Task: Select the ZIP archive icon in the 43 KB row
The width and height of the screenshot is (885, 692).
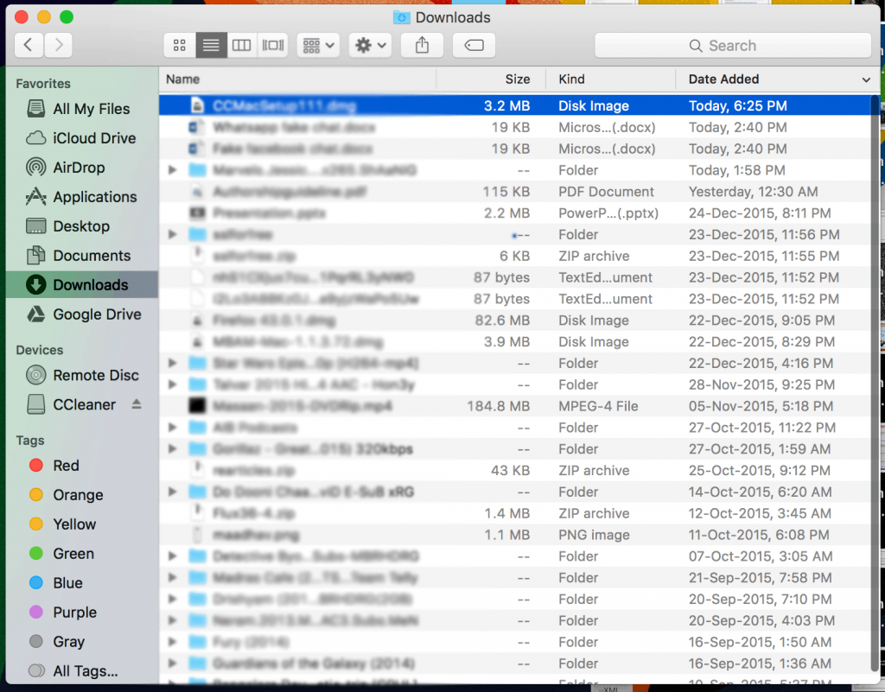Action: [x=197, y=470]
